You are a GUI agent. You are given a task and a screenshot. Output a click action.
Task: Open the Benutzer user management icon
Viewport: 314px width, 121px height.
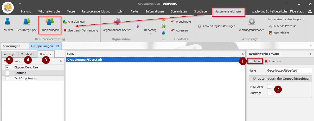click(x=7, y=24)
